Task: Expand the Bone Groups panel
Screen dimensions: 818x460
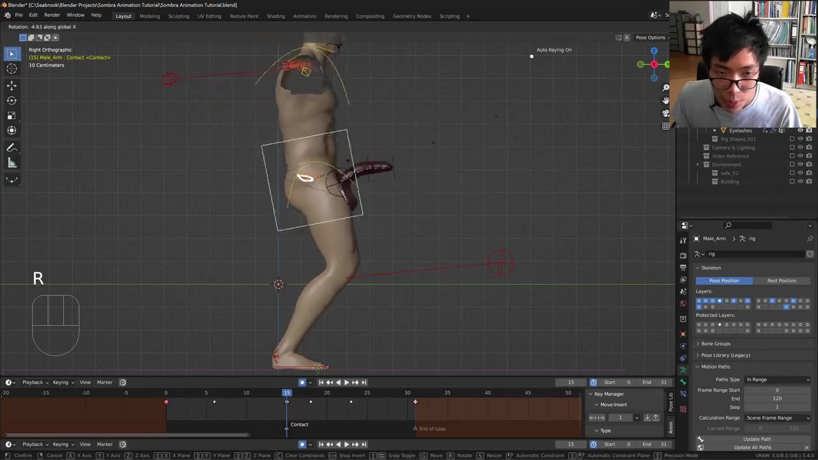Action: coord(715,344)
